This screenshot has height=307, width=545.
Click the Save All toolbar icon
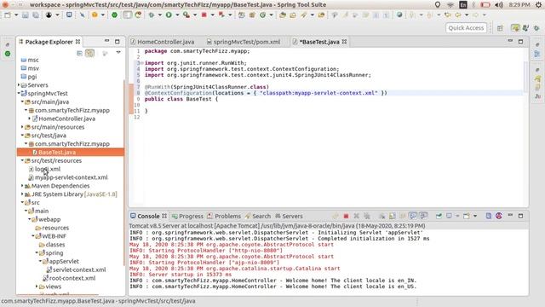coord(36,15)
